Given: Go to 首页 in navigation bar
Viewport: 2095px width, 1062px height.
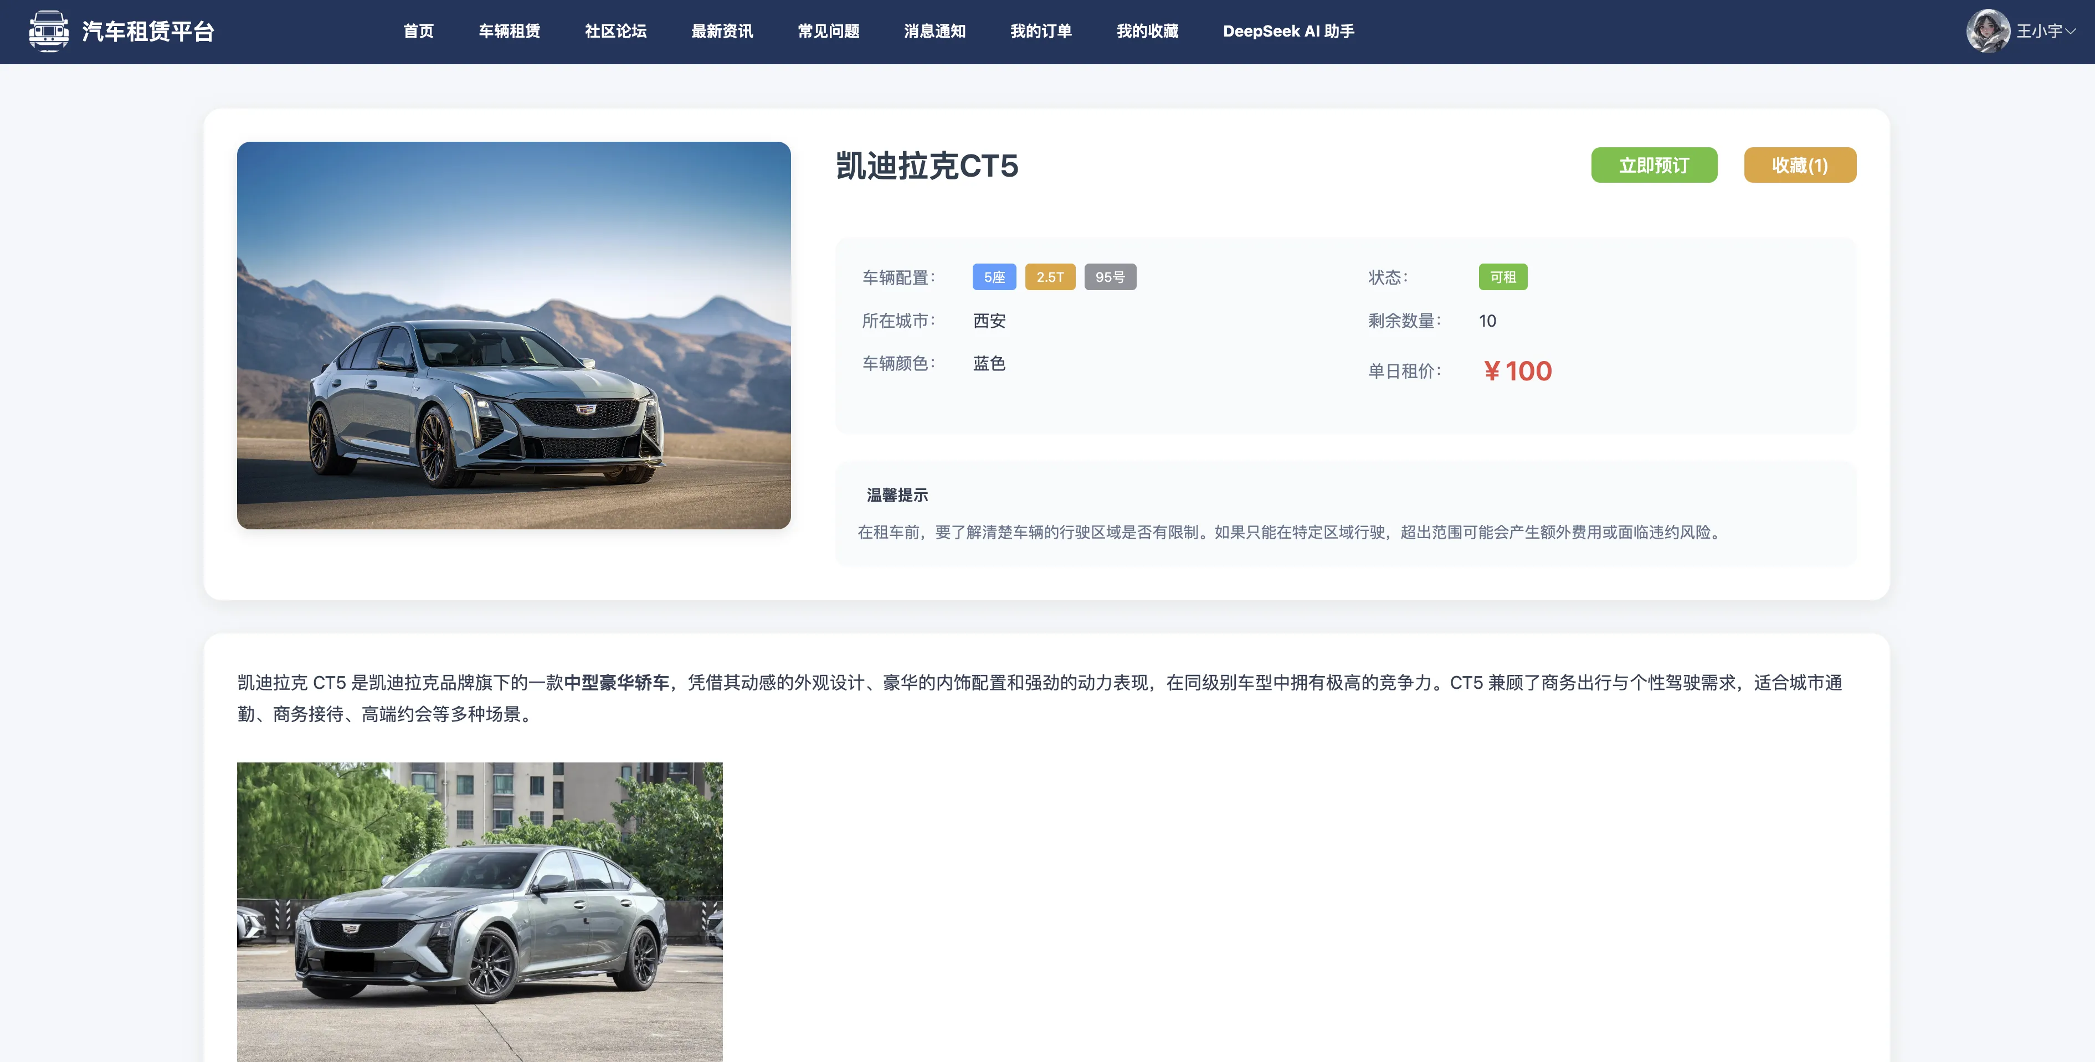Looking at the screenshot, I should 418,31.
